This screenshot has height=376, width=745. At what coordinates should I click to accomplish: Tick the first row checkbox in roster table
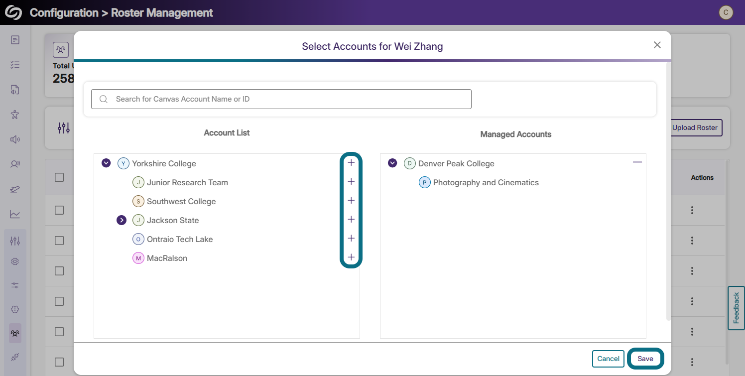point(59,210)
